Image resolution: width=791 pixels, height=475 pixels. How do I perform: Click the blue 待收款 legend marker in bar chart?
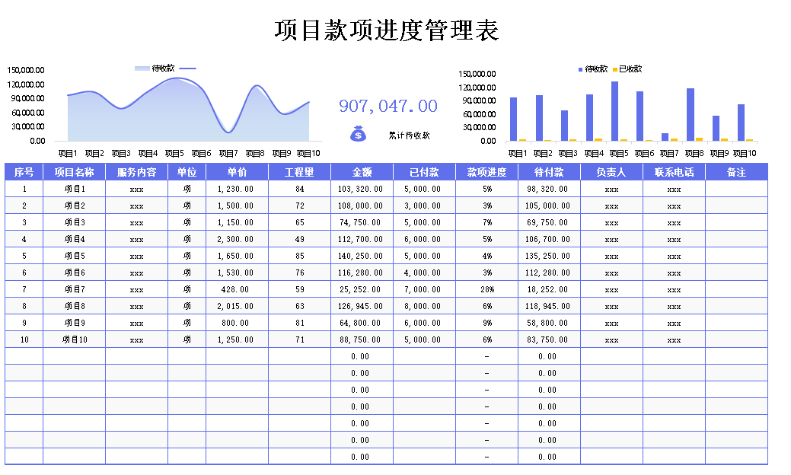click(580, 69)
